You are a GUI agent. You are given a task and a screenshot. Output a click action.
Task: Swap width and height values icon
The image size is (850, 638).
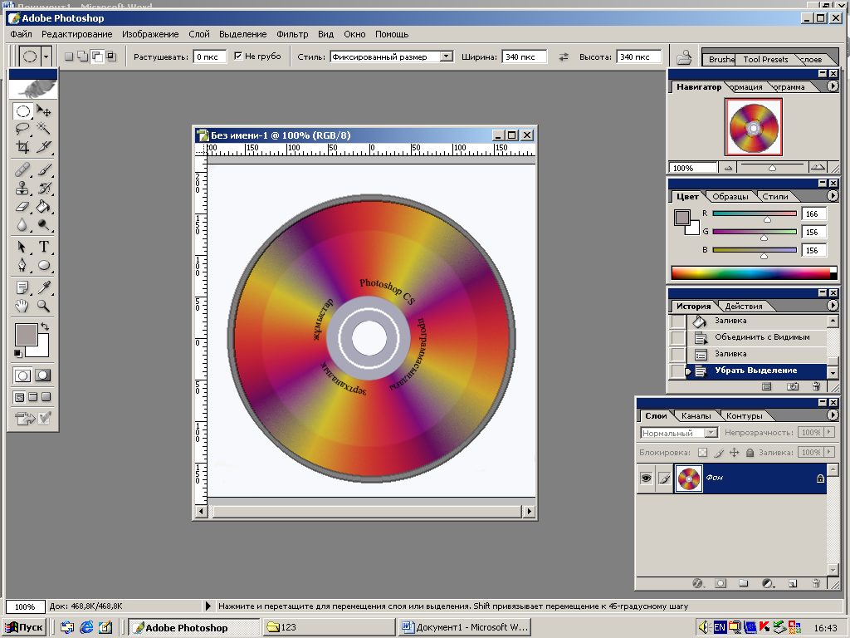coord(564,56)
